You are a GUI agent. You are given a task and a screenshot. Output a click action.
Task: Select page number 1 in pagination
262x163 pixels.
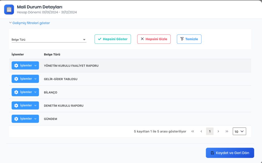tap(210, 131)
